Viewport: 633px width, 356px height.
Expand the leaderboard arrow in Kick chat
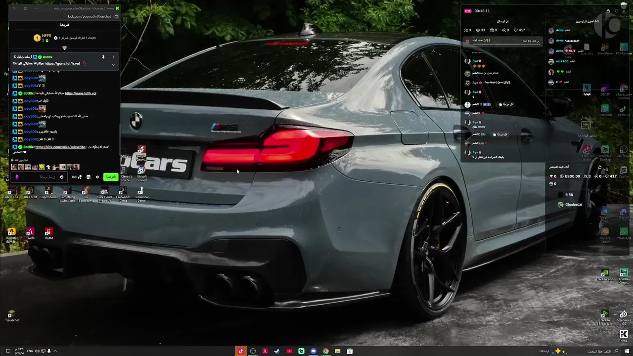64,48
